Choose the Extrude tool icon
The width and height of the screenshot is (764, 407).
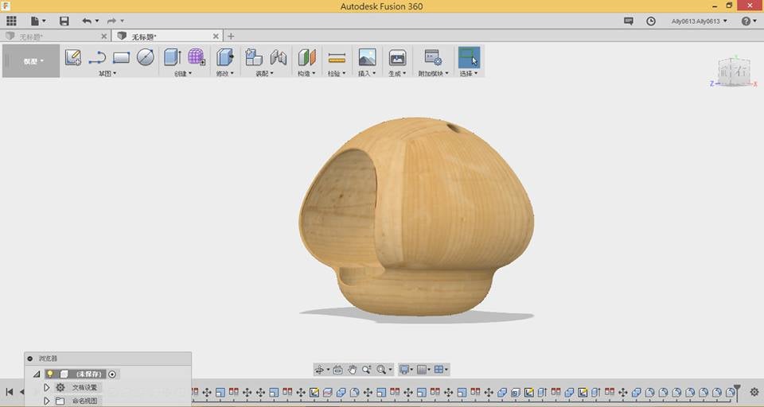click(173, 57)
